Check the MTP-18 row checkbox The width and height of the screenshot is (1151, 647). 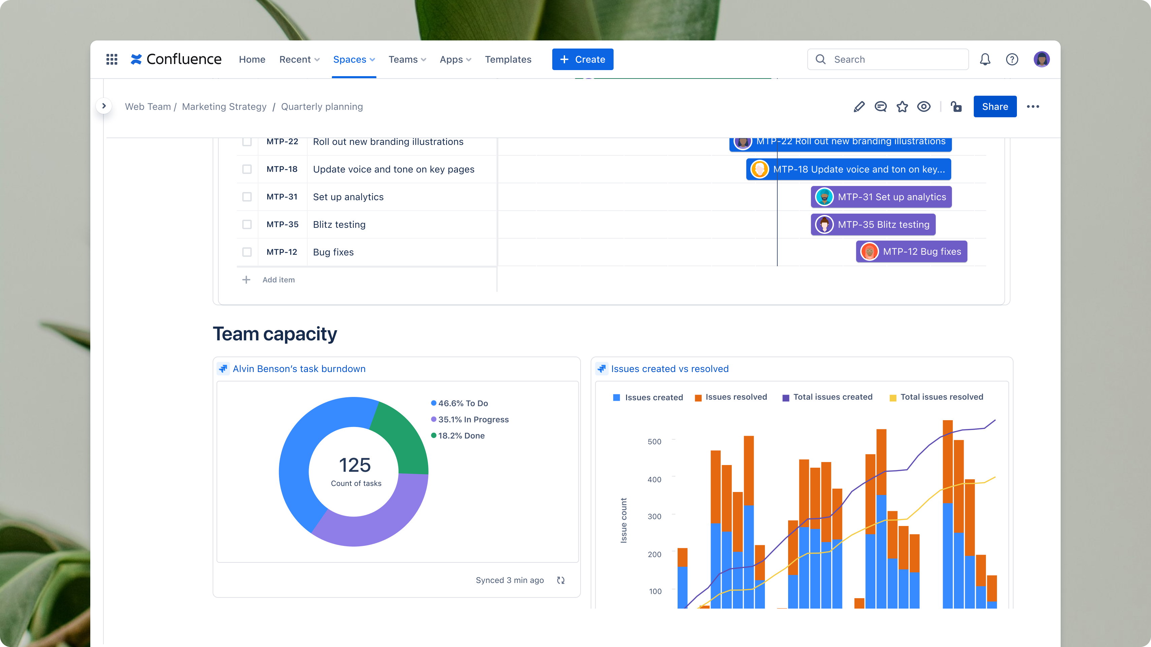coord(247,170)
